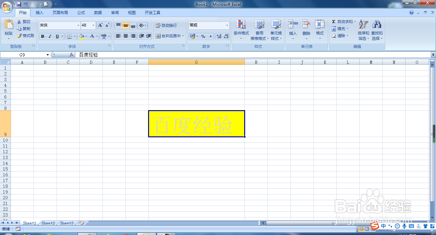Save the workbook from quick access toolbar
Image resolution: width=436 pixels, height=235 pixels.
19,4
